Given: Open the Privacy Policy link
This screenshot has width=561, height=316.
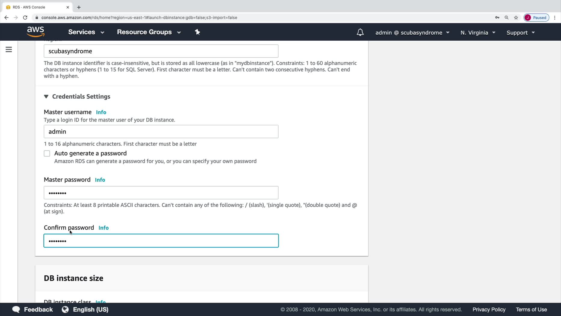Looking at the screenshot, I should [489, 309].
